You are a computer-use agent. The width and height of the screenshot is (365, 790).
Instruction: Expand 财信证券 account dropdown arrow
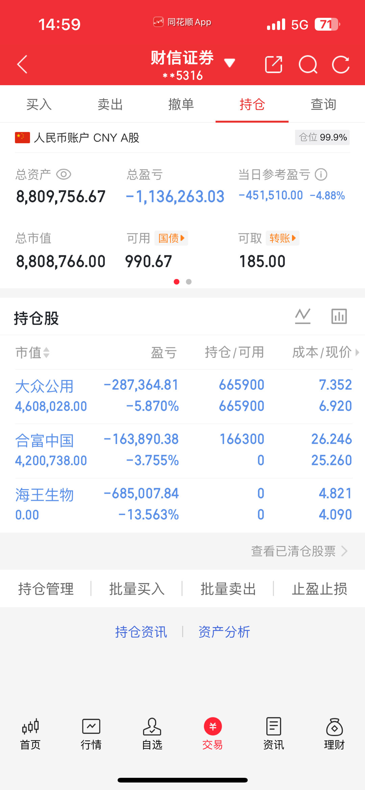(x=229, y=63)
